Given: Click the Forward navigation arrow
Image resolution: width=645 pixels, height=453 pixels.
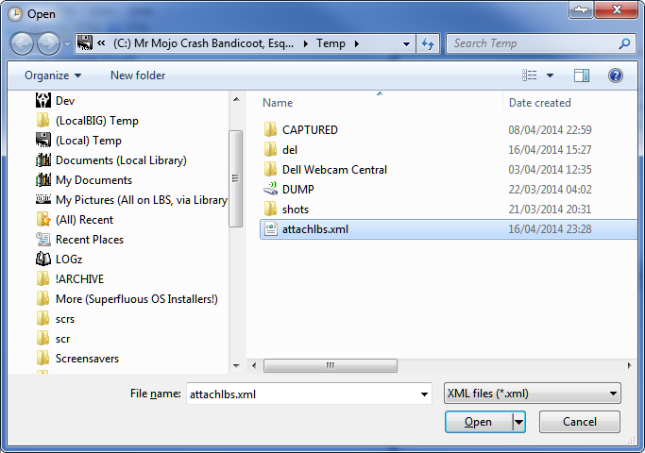Looking at the screenshot, I should (48, 43).
